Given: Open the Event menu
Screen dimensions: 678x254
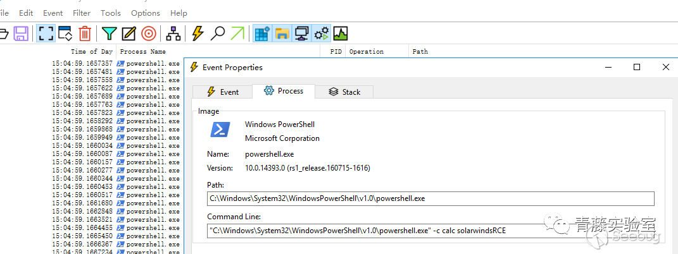Looking at the screenshot, I should [53, 13].
